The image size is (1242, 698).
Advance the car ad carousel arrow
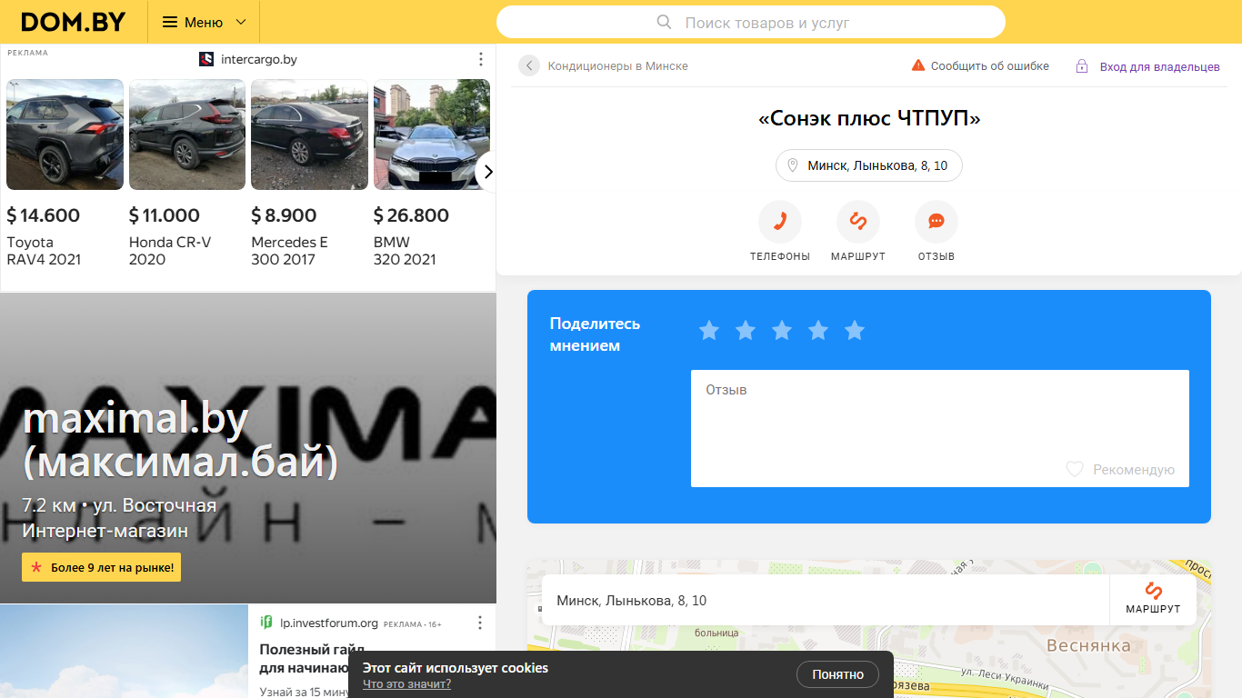[487, 172]
